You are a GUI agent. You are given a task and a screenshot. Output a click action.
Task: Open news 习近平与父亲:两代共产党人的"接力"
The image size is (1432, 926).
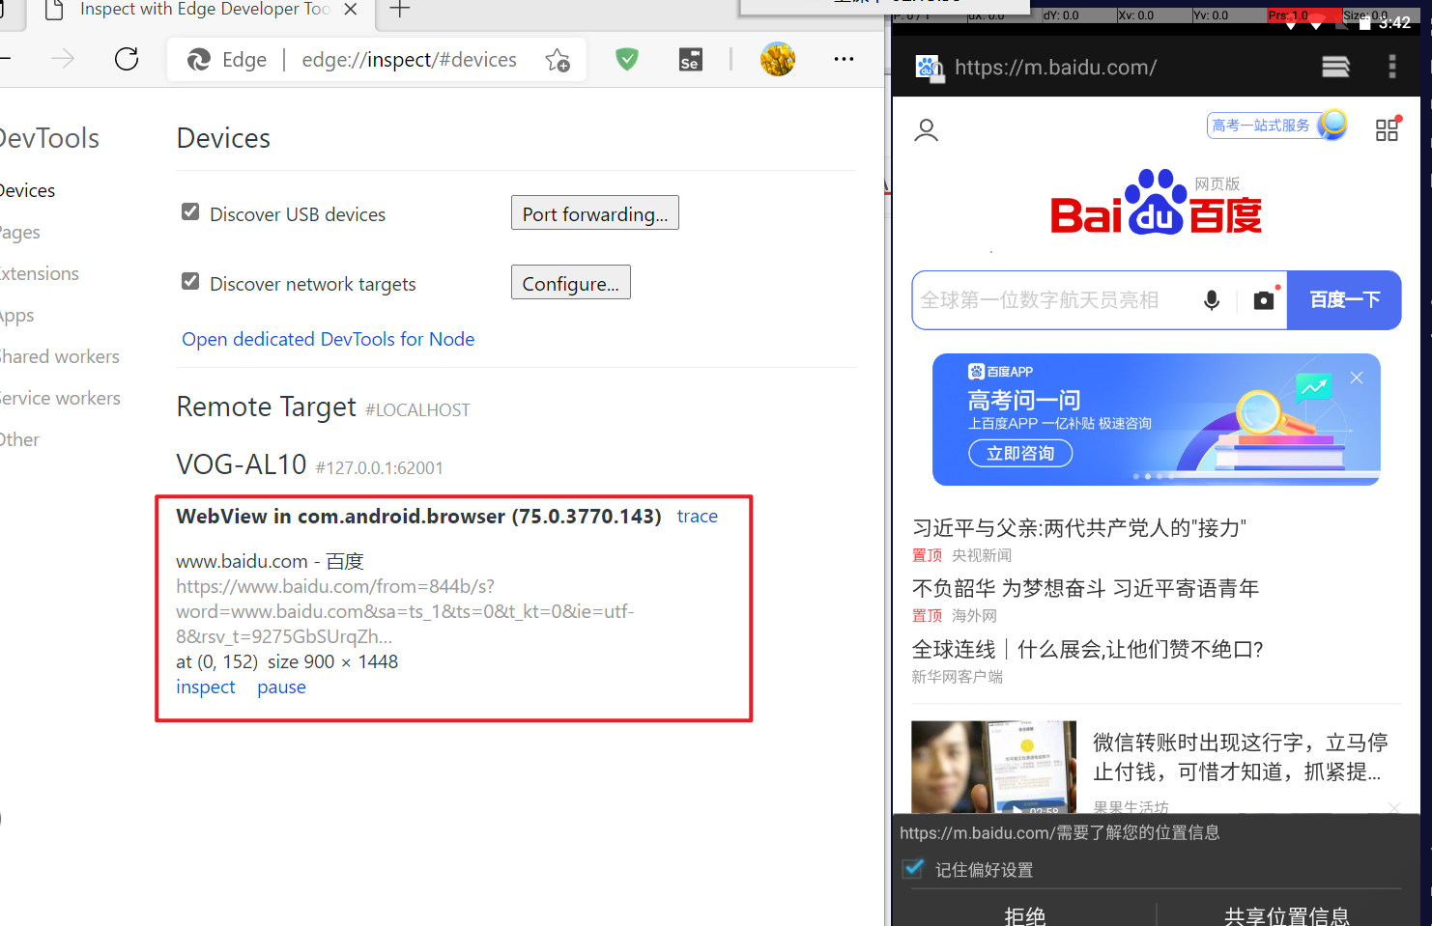[1079, 528]
